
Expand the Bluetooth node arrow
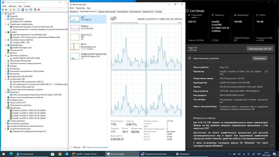tap(6, 16)
